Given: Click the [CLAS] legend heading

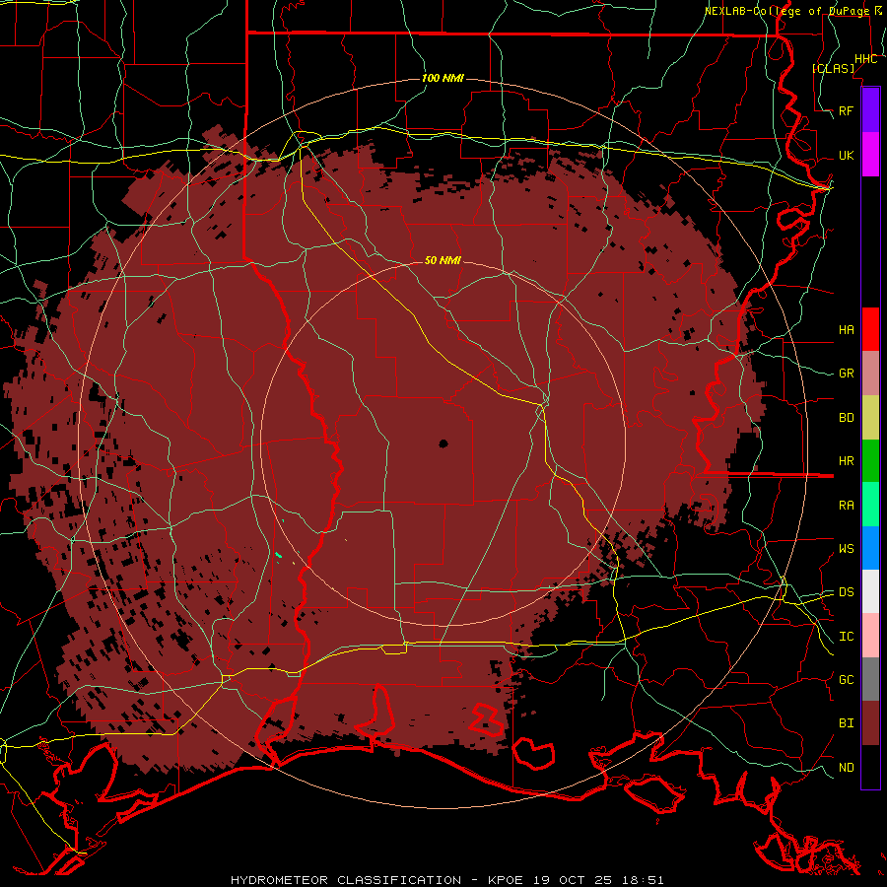Looking at the screenshot, I should pyautogui.click(x=833, y=68).
